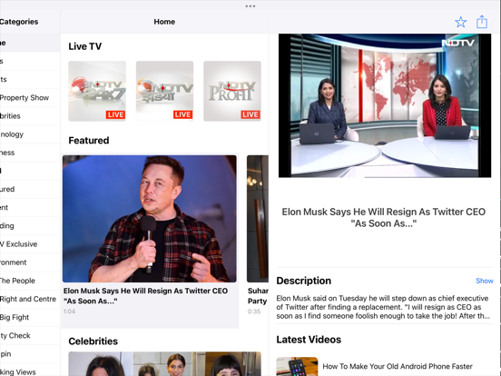
Task: Select The People category in sidebar
Action: coord(30,281)
